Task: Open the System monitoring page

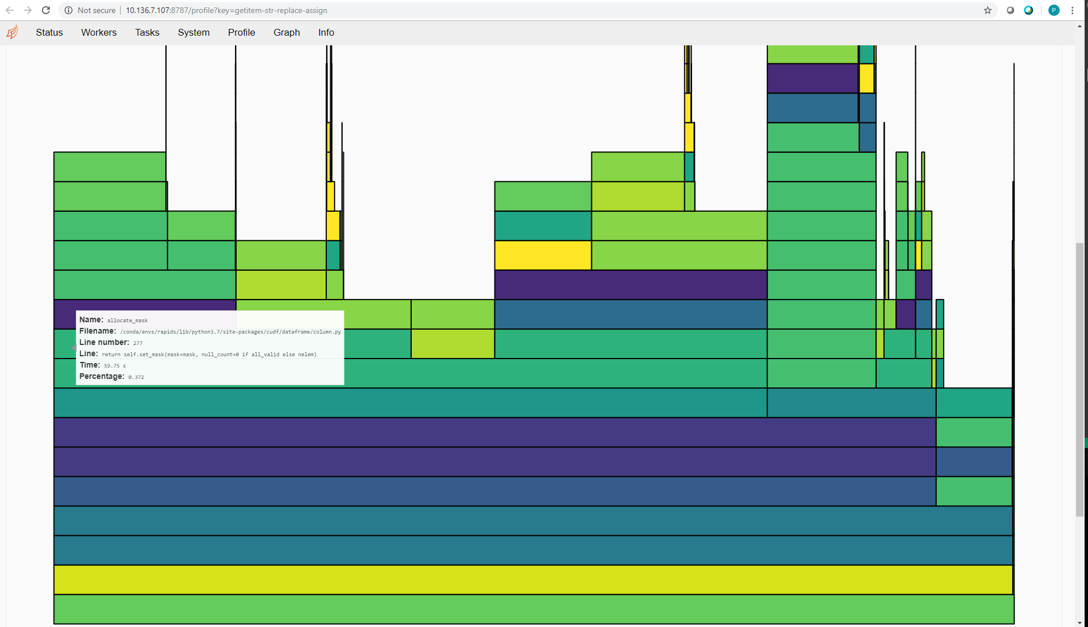Action: pos(193,32)
